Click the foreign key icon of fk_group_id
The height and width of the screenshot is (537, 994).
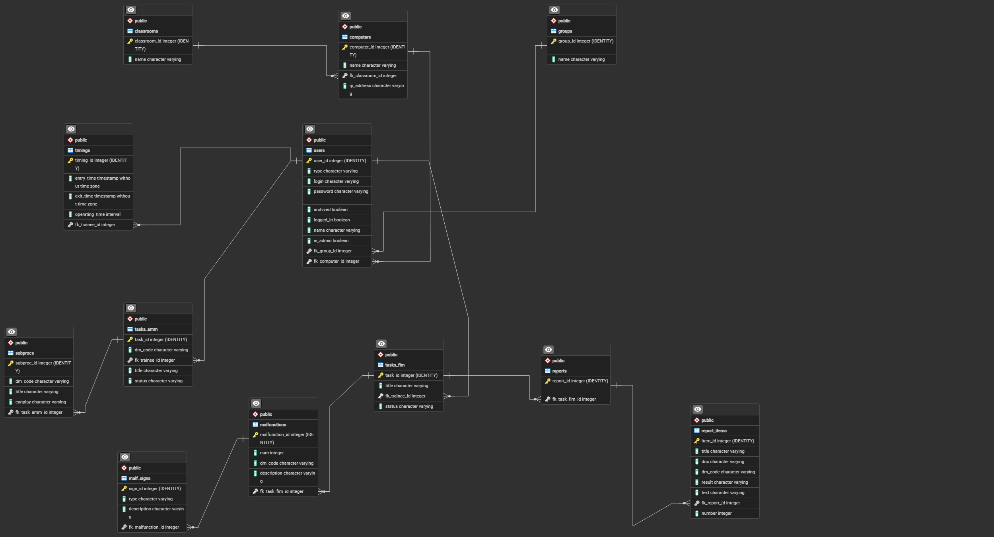click(309, 251)
